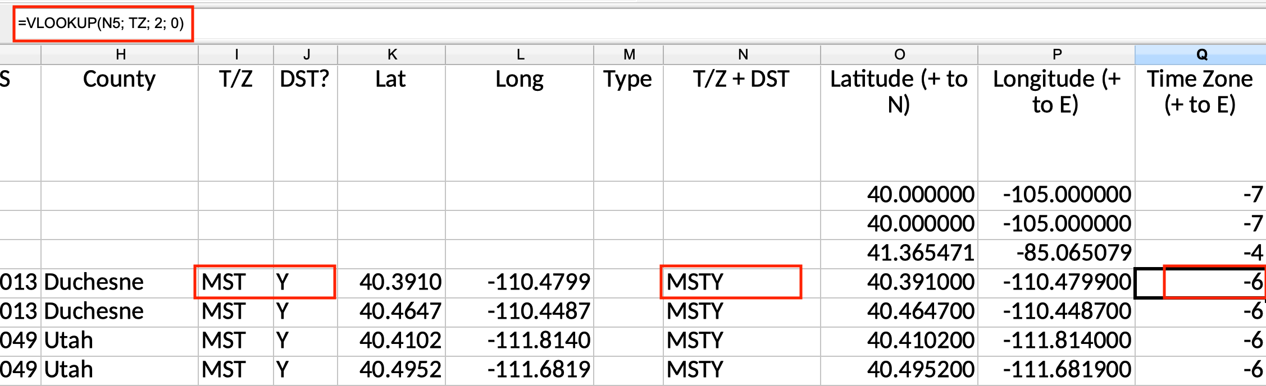
Task: Select column M header
Action: 629,54
